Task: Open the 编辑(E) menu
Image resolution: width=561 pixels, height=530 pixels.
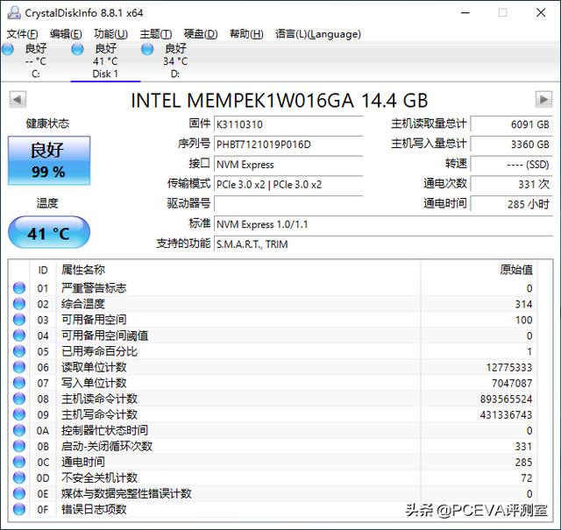Action: coord(66,34)
